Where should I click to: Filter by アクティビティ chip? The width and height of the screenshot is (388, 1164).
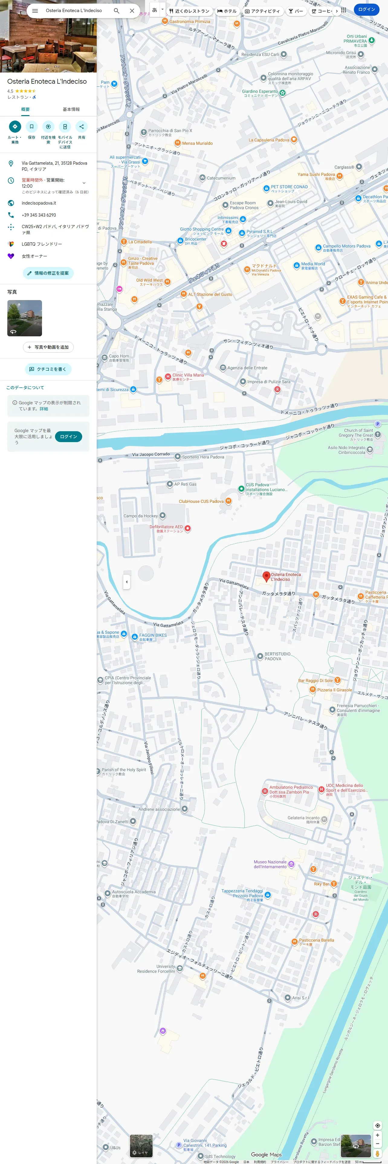coord(262,11)
